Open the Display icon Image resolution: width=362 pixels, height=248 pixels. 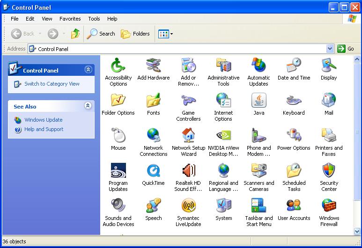pyautogui.click(x=329, y=65)
